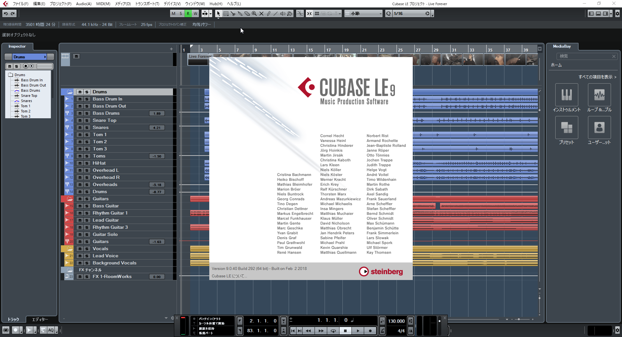Click すべての項目を表示 link in MediaBay
This screenshot has height=337, width=622.
tap(597, 77)
